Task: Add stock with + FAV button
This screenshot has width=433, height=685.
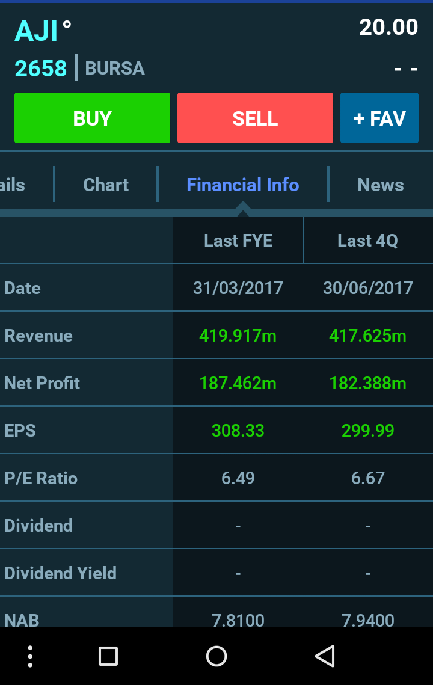Action: tap(379, 118)
